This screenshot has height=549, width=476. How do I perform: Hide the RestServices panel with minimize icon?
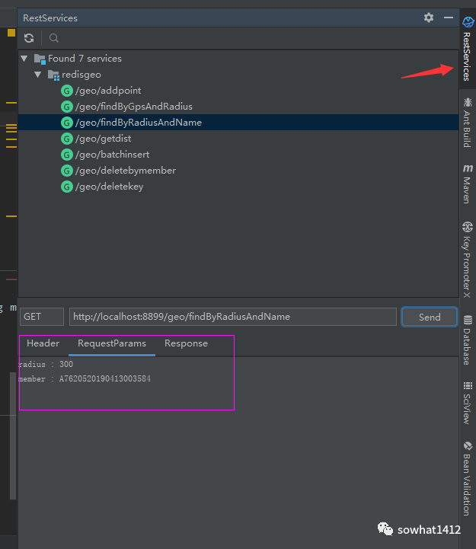449,18
